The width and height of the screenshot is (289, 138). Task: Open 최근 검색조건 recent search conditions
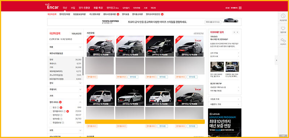(x=66, y=39)
